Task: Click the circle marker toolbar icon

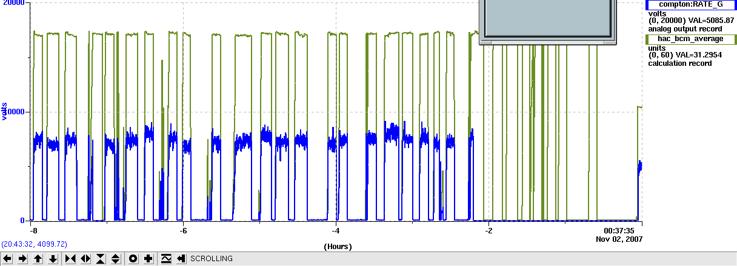Action: 133,259
